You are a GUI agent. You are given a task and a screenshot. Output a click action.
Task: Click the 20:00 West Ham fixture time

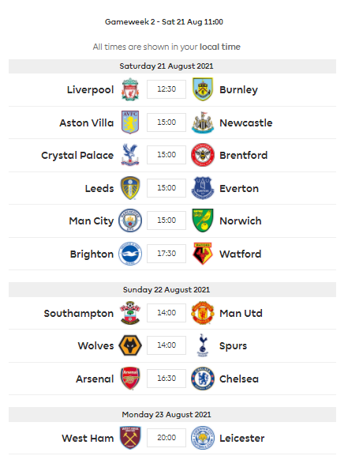[x=167, y=438]
